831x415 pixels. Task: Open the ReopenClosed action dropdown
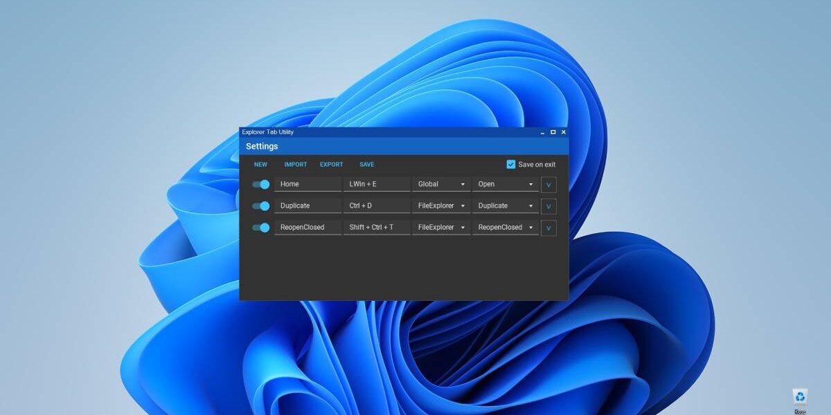point(506,228)
